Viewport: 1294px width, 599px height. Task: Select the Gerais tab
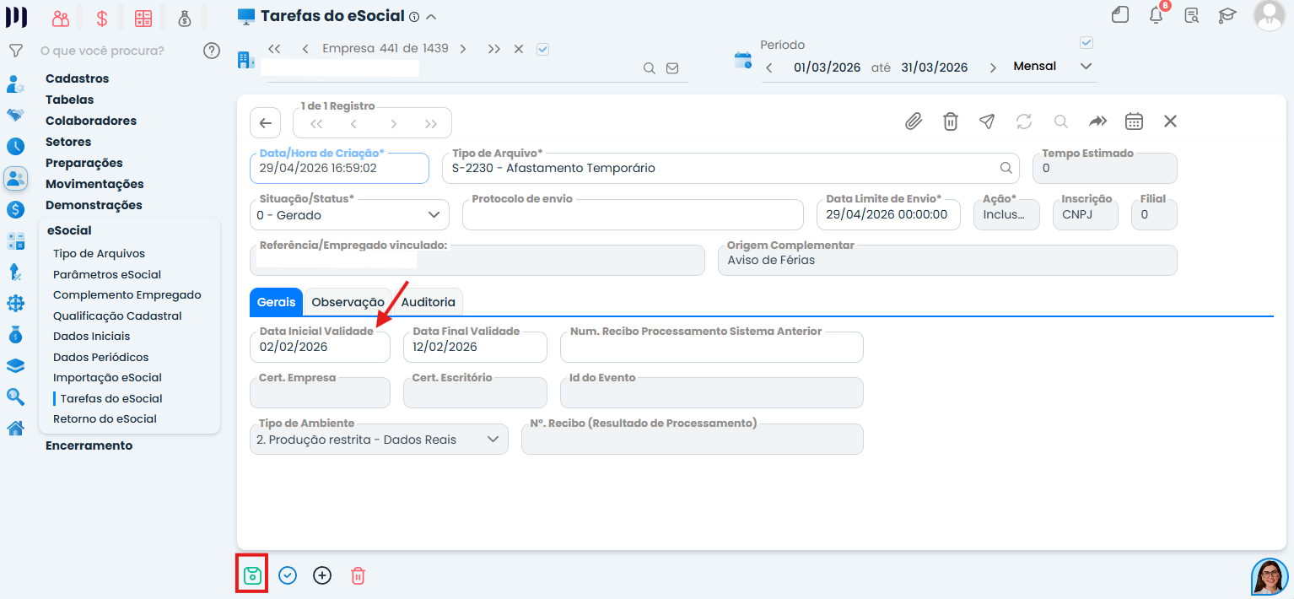pos(276,302)
